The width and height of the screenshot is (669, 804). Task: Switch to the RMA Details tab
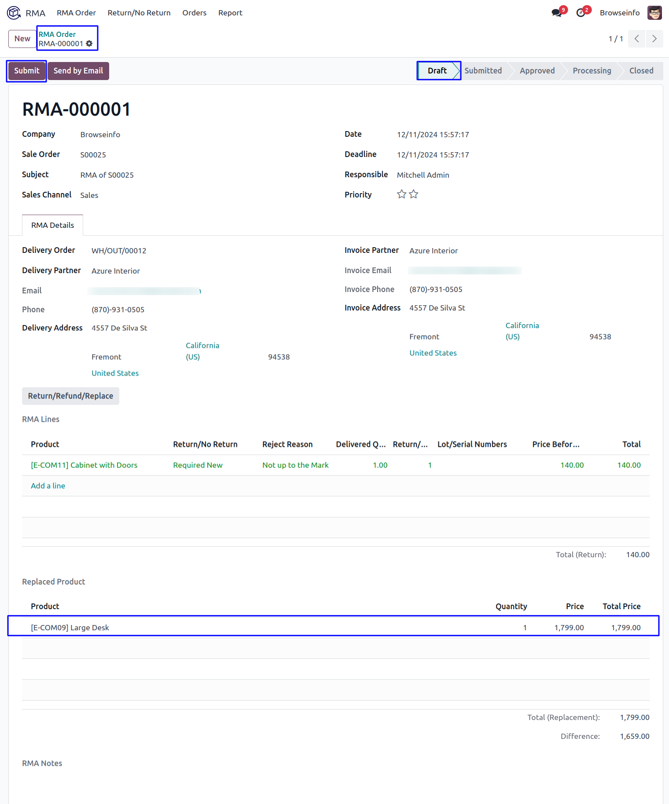click(52, 225)
